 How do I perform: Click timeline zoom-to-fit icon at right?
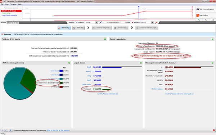coord(212,20)
